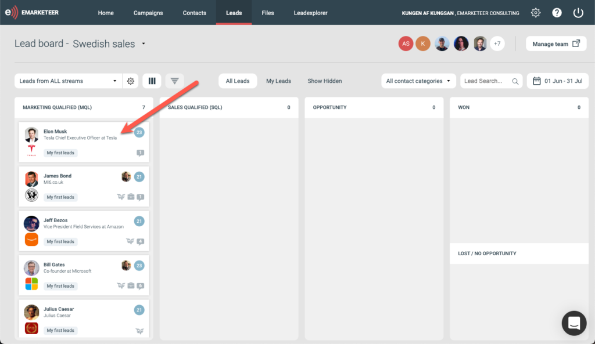This screenshot has height=344, width=595.
Task: Open the live chat bubble icon
Action: pyautogui.click(x=574, y=323)
